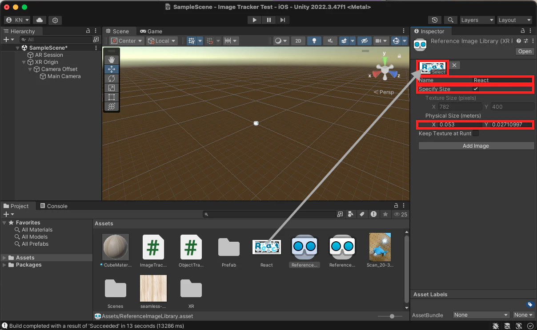Expand the Packages folder
This screenshot has height=330, width=537.
point(4,265)
